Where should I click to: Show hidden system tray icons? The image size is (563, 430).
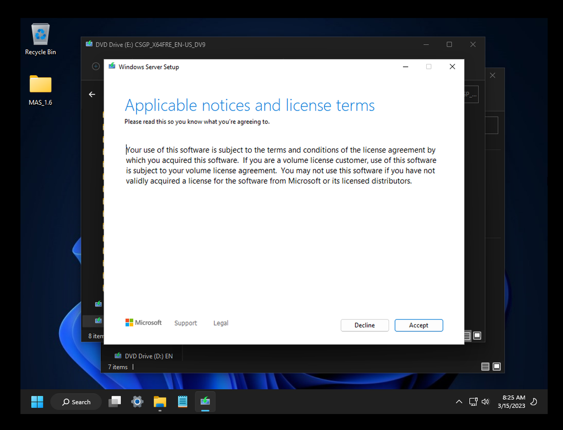pyautogui.click(x=459, y=402)
